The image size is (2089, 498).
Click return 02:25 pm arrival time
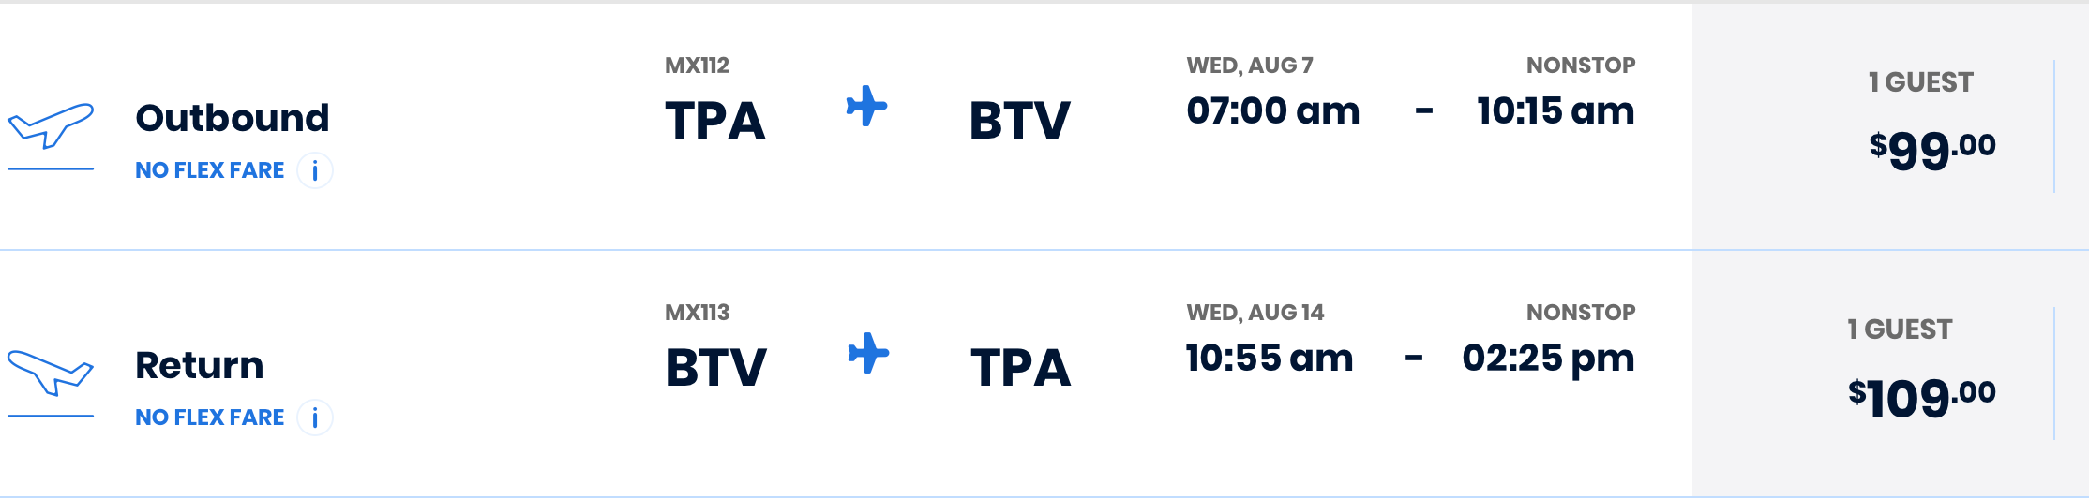click(1548, 359)
